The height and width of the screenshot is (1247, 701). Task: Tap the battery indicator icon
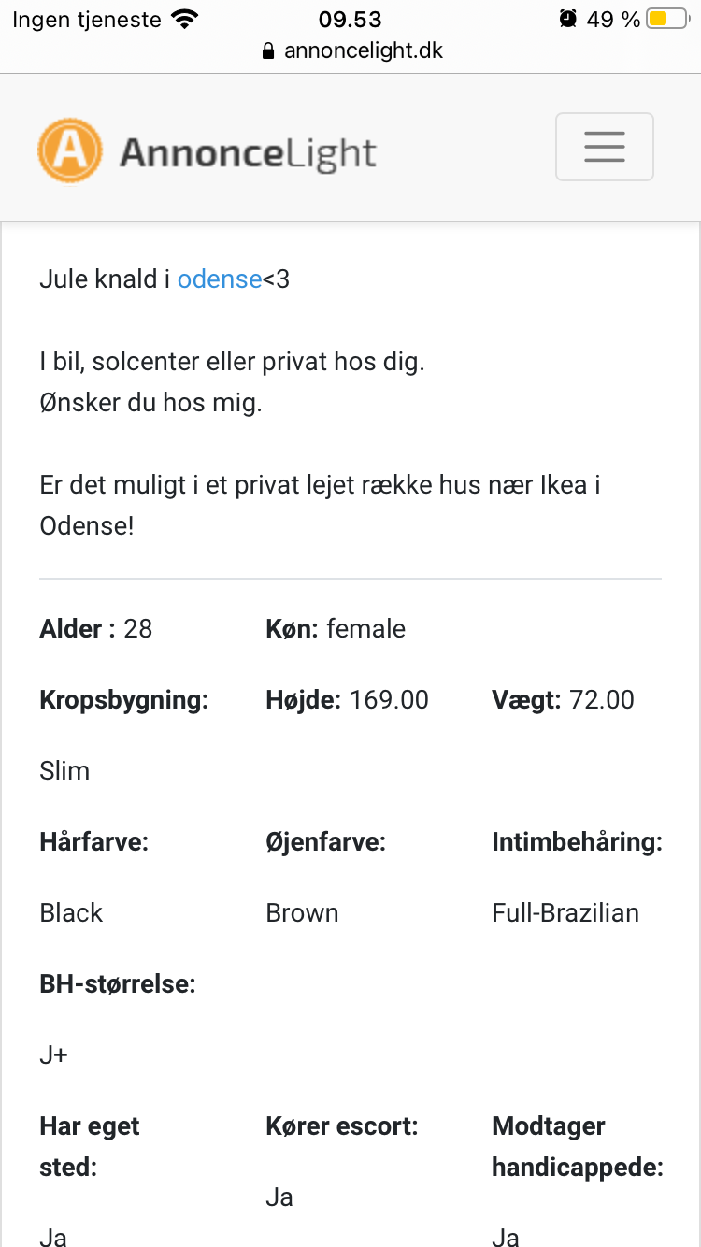[667, 19]
